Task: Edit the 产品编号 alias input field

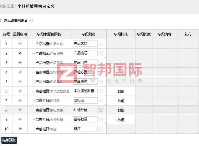Action: point(85,53)
